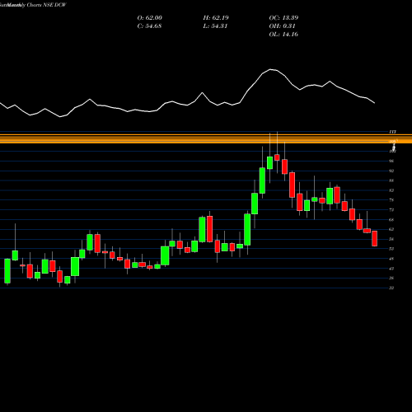Click the 'OH: 0.31' reading

[282, 26]
